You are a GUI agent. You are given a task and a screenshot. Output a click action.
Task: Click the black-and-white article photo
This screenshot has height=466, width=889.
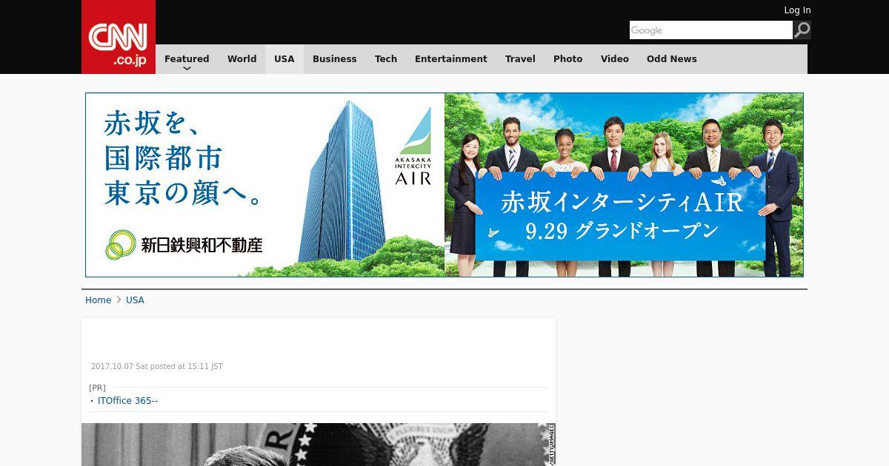319,445
